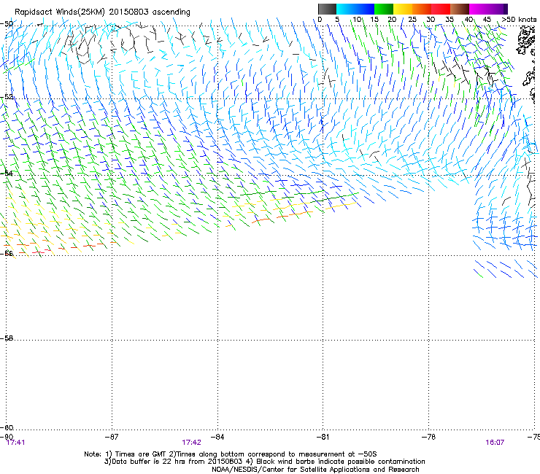Click the '-60' latitude axis label

coord(7,427)
